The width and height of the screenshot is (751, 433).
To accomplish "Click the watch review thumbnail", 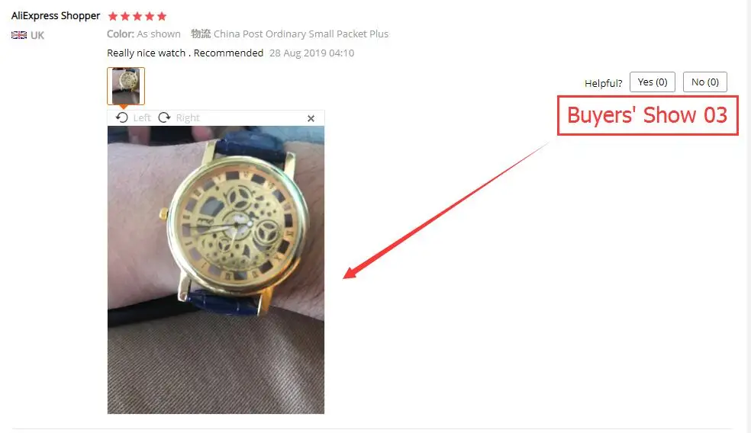I will pos(126,86).
